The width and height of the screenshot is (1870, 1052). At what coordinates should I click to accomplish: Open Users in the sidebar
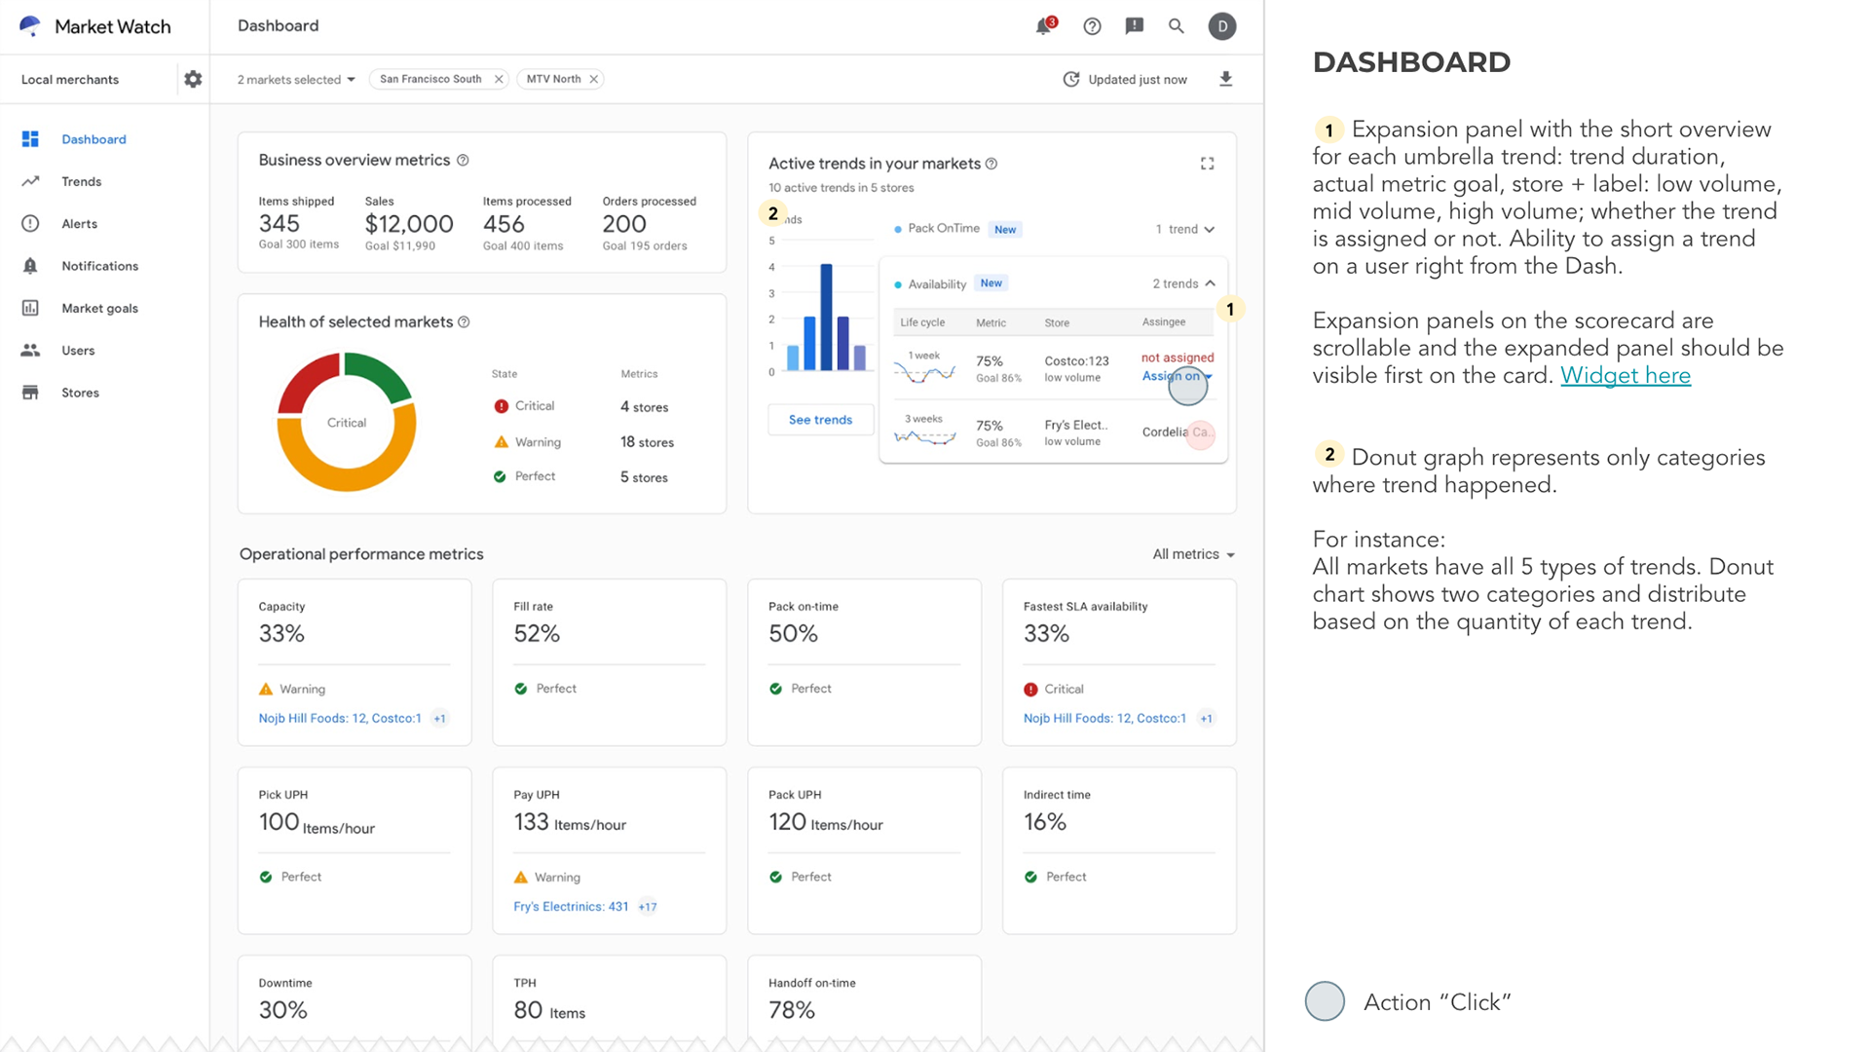point(78,351)
